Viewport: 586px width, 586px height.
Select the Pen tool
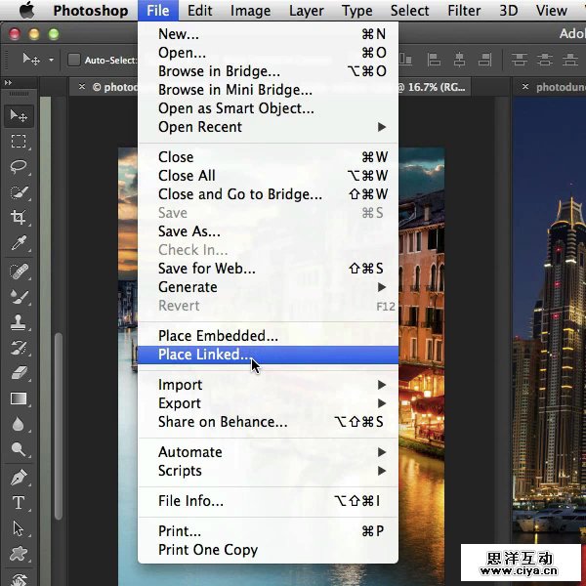(x=19, y=478)
